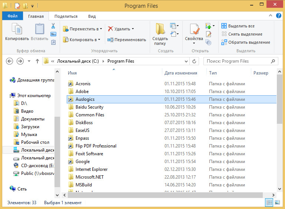
Task: Select the Acronis folder icon
Action: [70, 84]
